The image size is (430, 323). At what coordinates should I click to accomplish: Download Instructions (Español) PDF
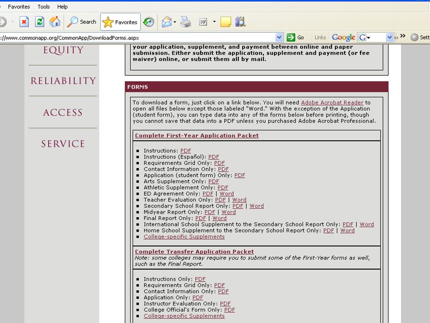[214, 157]
